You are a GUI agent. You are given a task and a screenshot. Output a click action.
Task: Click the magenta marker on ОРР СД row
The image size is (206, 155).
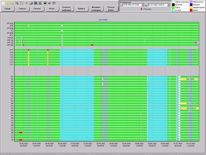point(196,43)
